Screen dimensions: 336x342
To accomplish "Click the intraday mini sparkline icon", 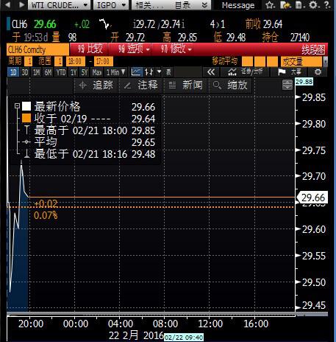I will click(x=105, y=24).
